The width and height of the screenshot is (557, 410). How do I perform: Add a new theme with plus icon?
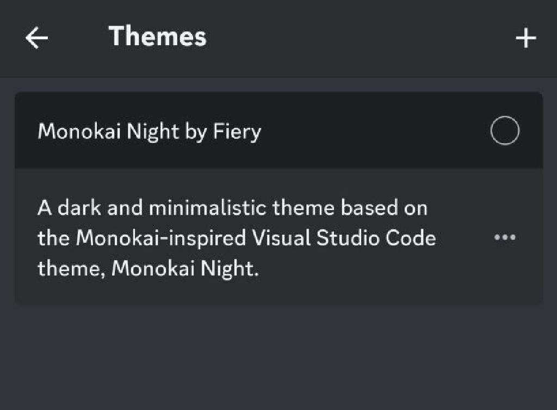[x=525, y=38]
